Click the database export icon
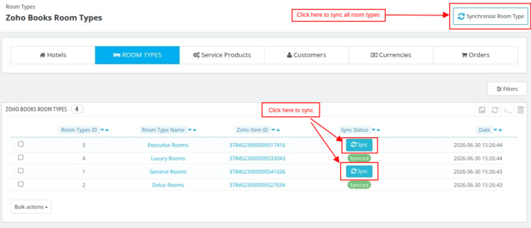Viewport: 531px width, 228px height. [521, 110]
